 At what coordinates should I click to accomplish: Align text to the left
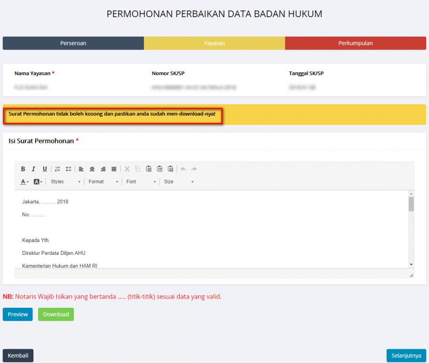[x=81, y=169]
